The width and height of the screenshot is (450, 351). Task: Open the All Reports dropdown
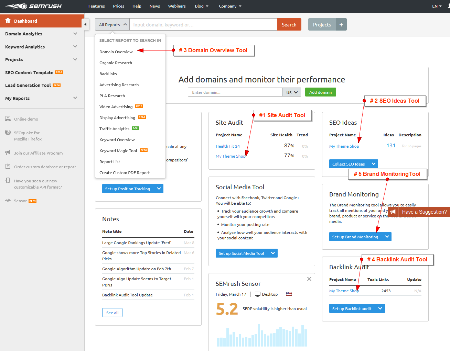click(x=112, y=25)
